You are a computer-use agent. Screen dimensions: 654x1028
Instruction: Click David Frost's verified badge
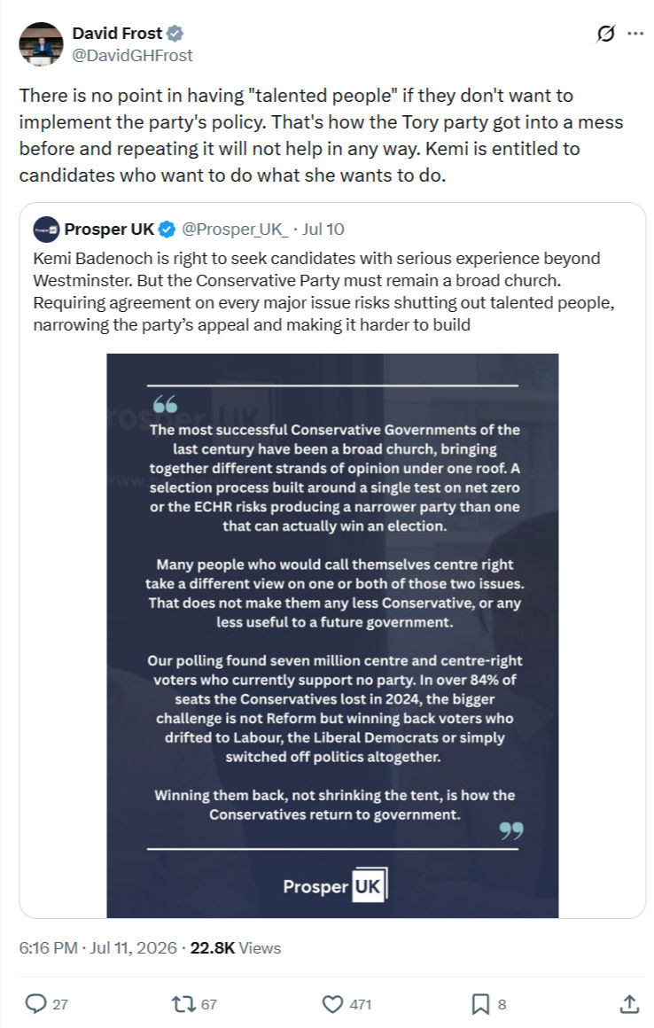[x=175, y=33]
